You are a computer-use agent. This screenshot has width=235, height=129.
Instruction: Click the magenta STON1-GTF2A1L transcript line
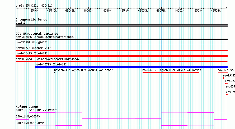point(121,112)
